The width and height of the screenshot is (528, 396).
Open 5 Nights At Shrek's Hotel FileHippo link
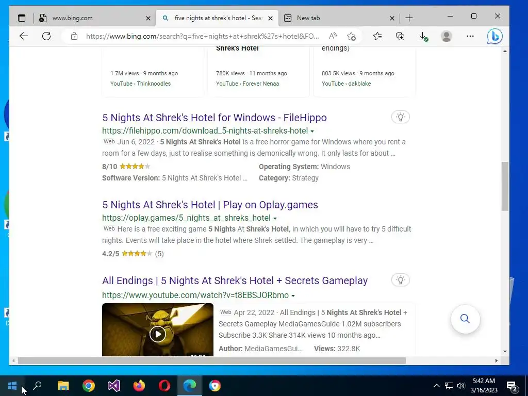pos(214,118)
